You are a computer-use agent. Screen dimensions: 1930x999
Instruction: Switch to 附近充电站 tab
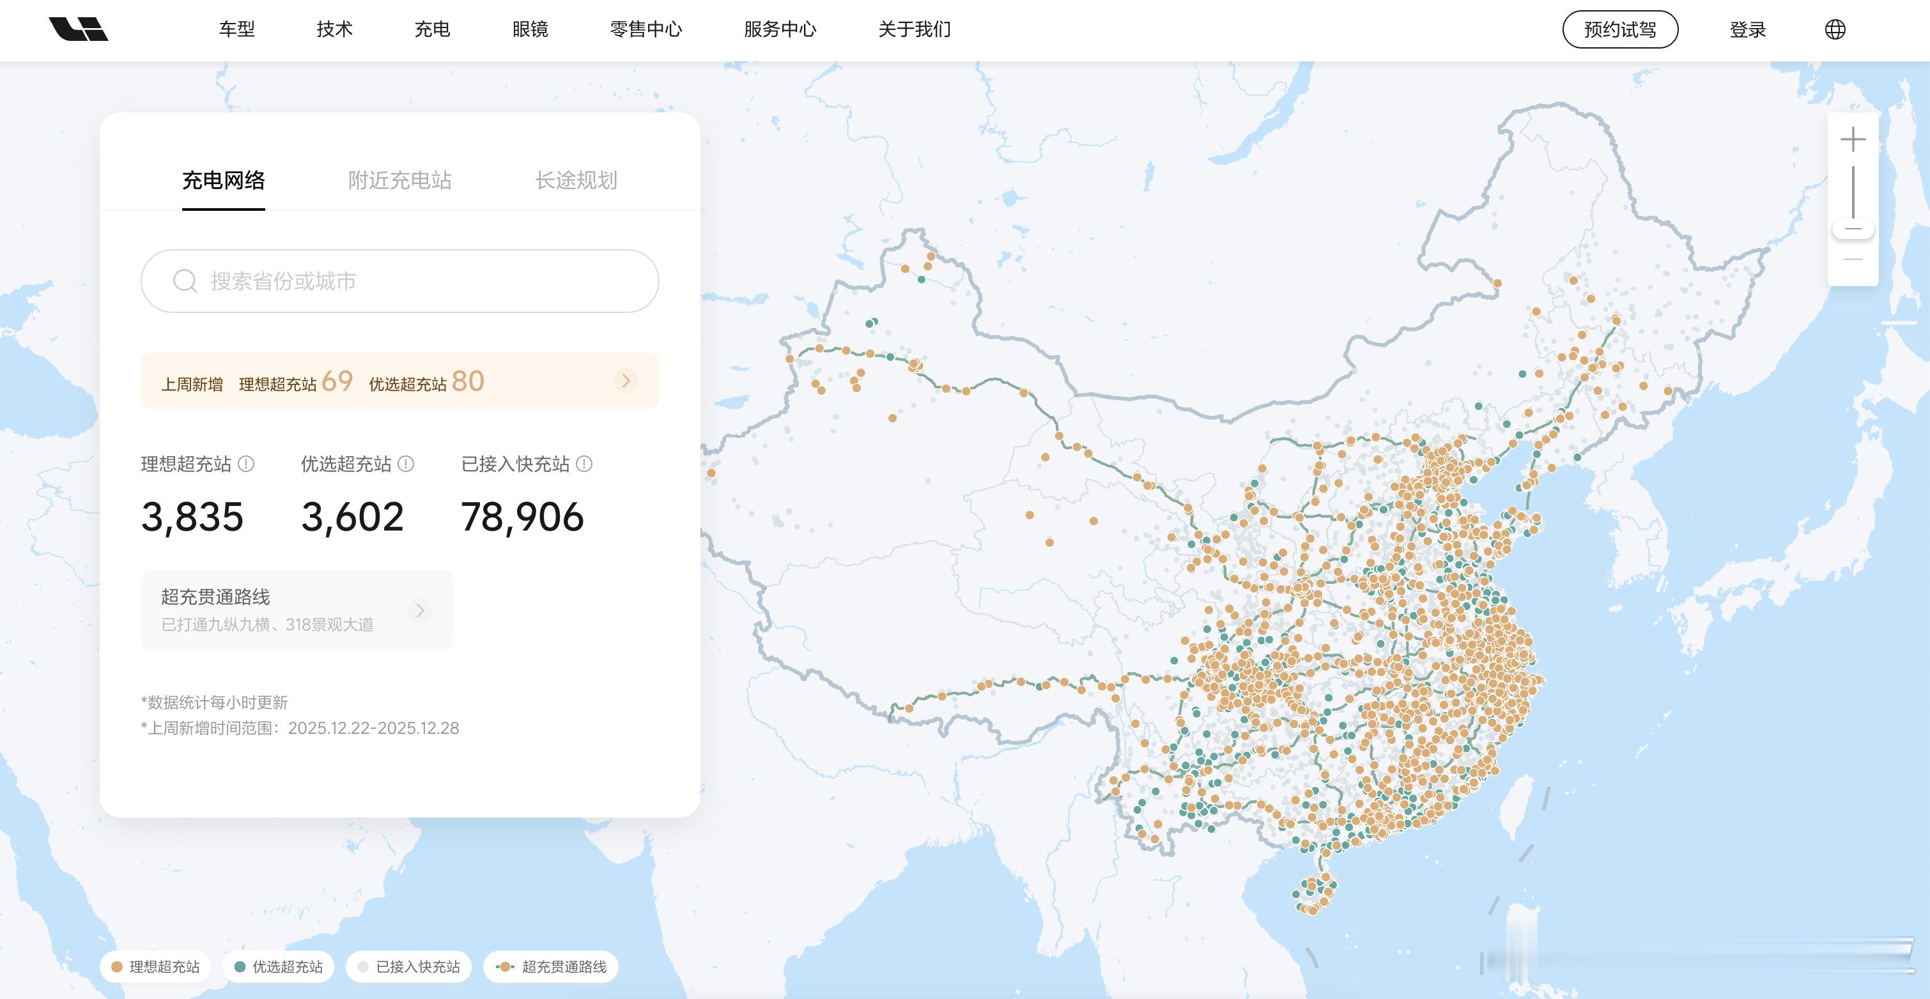[399, 181]
